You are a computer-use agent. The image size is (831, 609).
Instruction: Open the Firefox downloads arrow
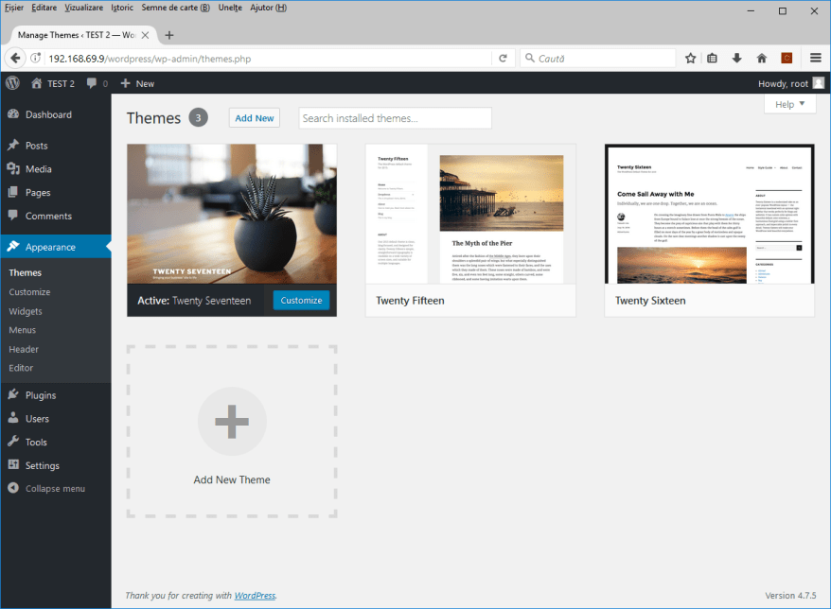coord(736,58)
